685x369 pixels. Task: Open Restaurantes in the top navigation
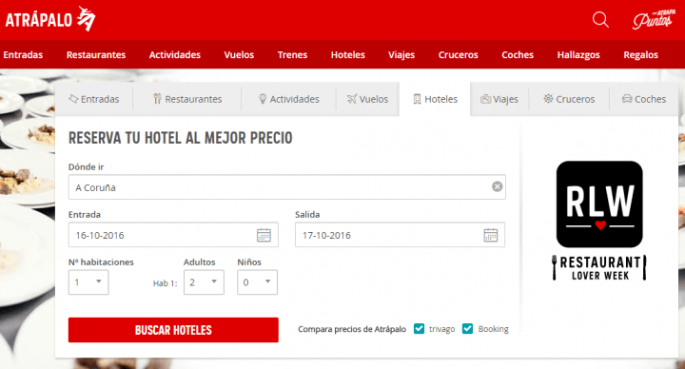pos(96,55)
